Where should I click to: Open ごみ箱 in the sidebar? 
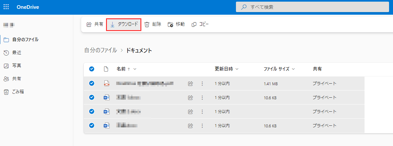14,92
